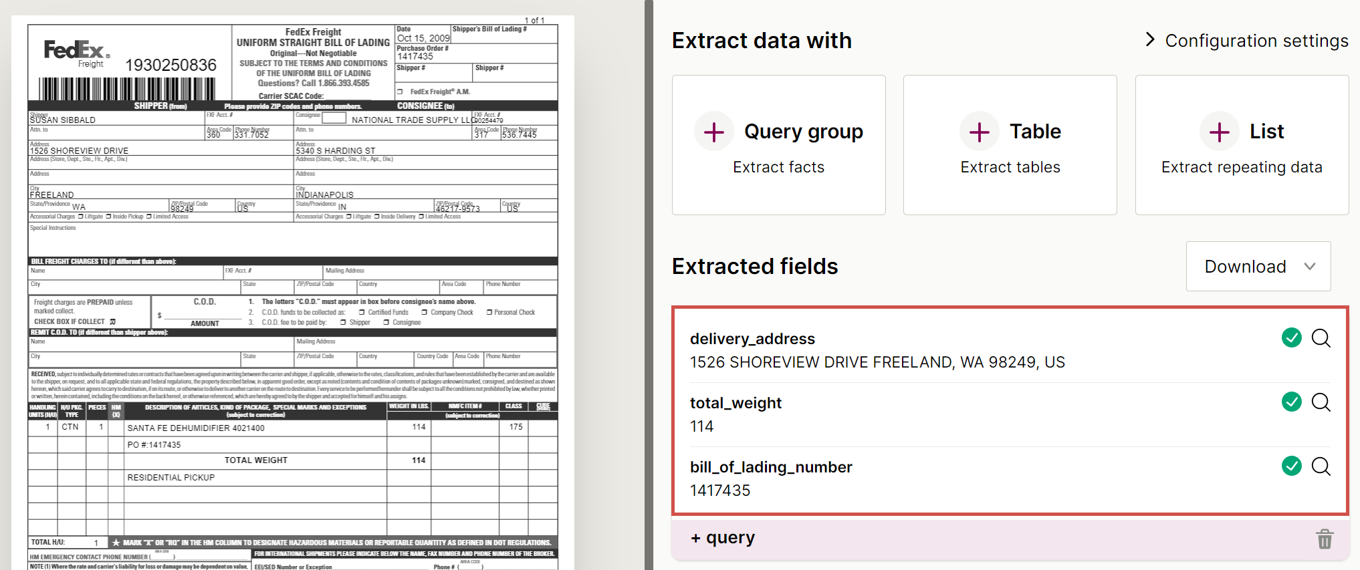Click the bill_of_lading_number field name
Screen dimensions: 1360x570
(x=771, y=467)
